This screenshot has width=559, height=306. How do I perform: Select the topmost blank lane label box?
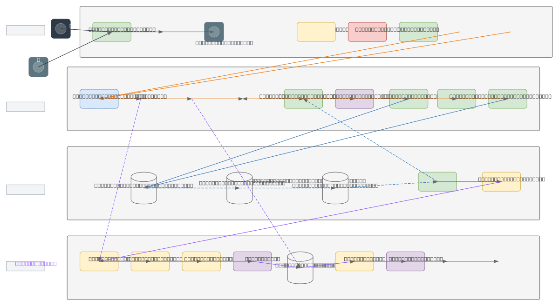[x=26, y=30]
